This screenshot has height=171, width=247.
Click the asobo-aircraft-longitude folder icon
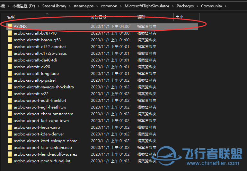point(10,73)
